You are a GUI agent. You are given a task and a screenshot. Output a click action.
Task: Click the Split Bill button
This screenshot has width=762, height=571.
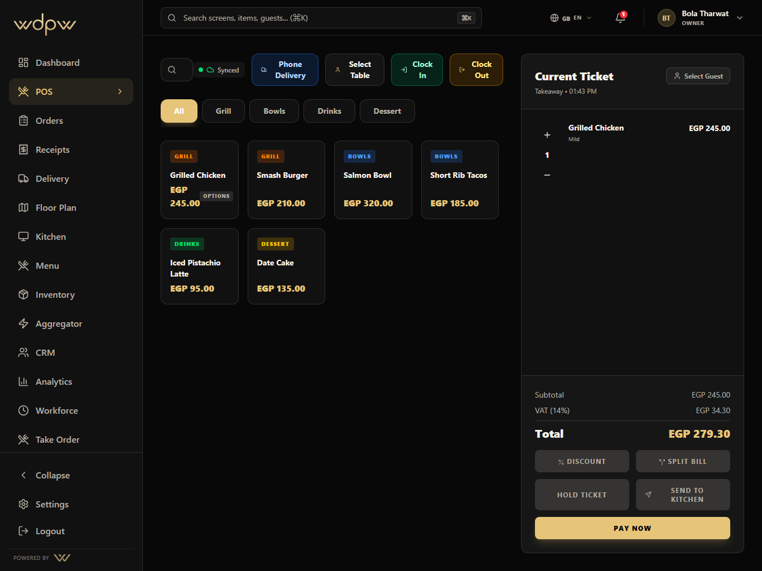tap(683, 461)
